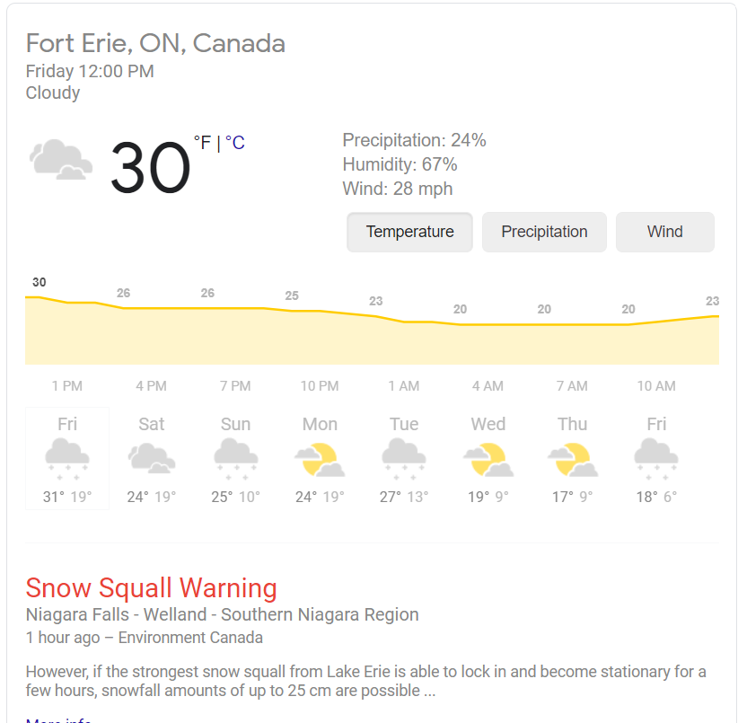Click the More info link
Viewport: 738px width, 723px height.
tap(58, 720)
